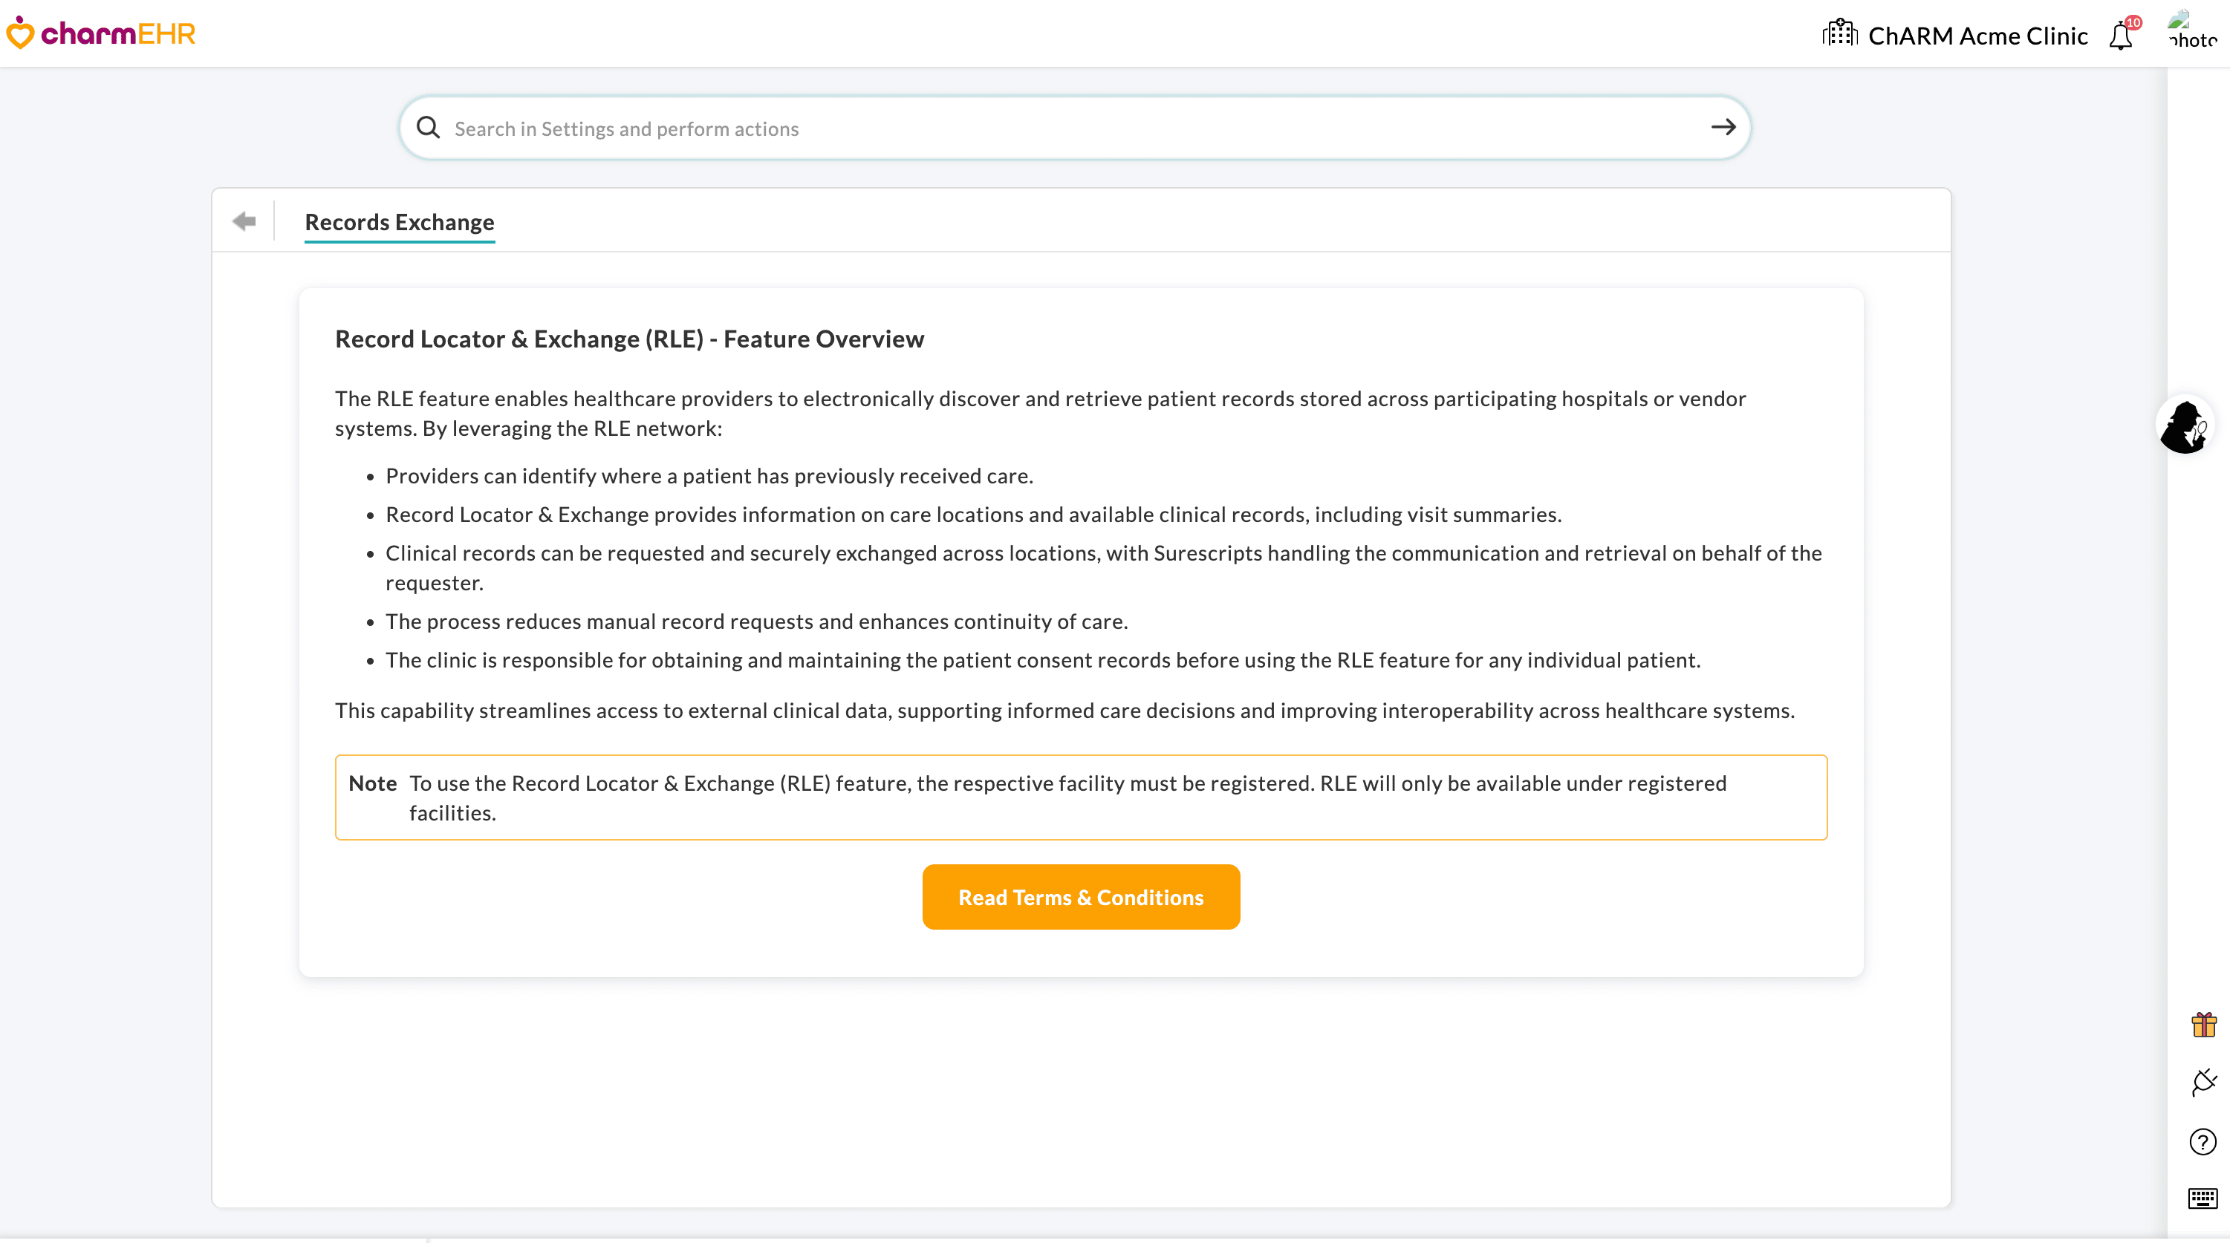The width and height of the screenshot is (2230, 1243).
Task: Open the gift box icon
Action: point(2203,1025)
